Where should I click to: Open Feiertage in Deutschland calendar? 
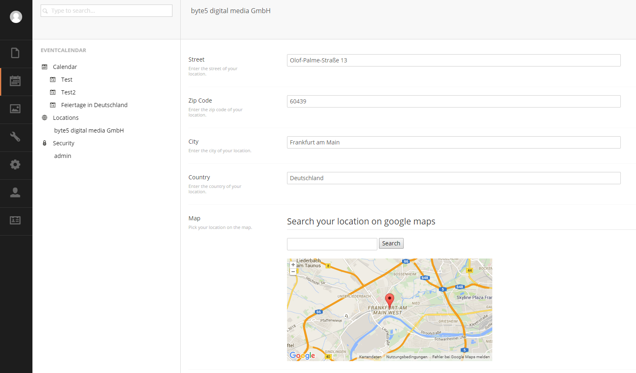(94, 105)
